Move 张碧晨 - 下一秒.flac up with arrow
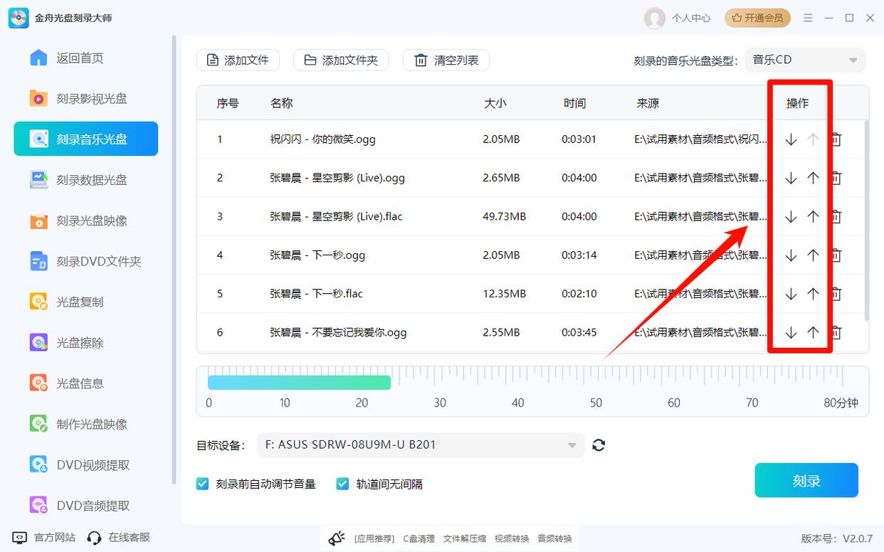 [x=813, y=293]
